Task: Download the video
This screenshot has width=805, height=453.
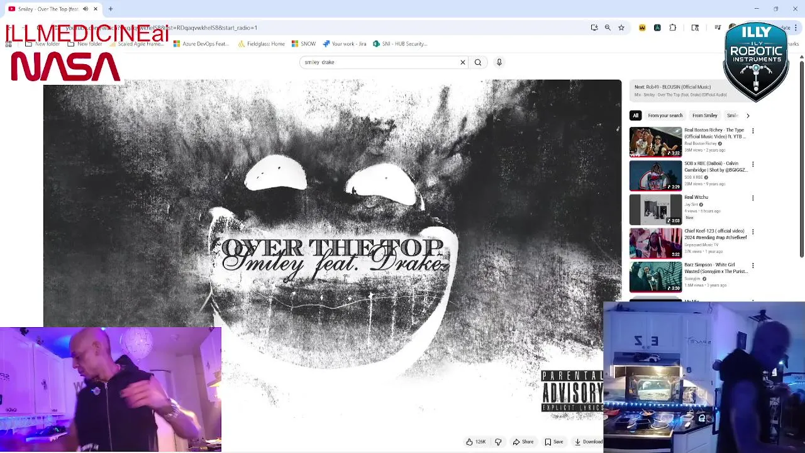Action: coord(588,442)
